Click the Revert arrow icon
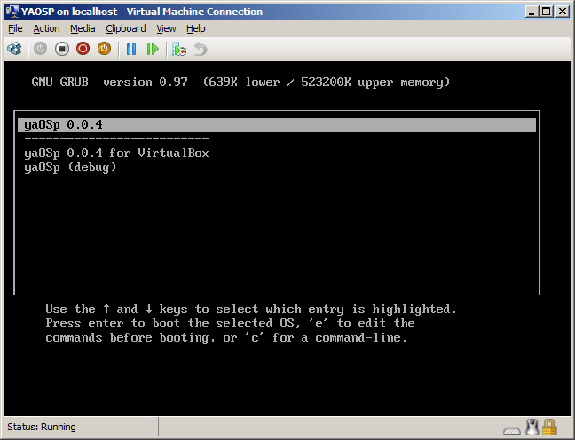 (201, 49)
